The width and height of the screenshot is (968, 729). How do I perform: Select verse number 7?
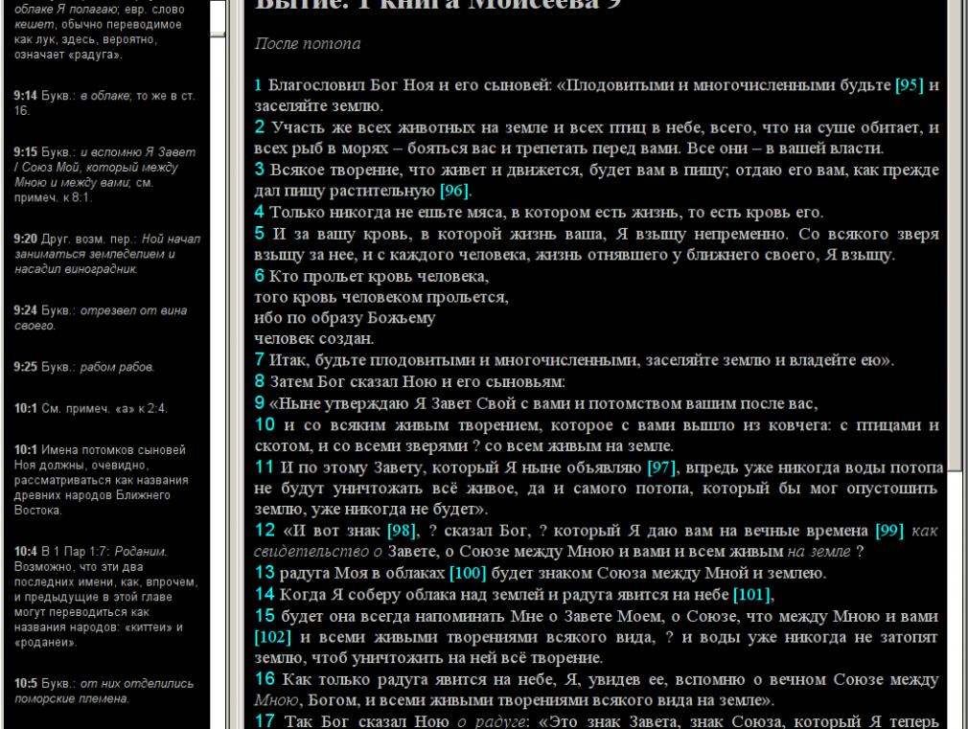coord(260,359)
